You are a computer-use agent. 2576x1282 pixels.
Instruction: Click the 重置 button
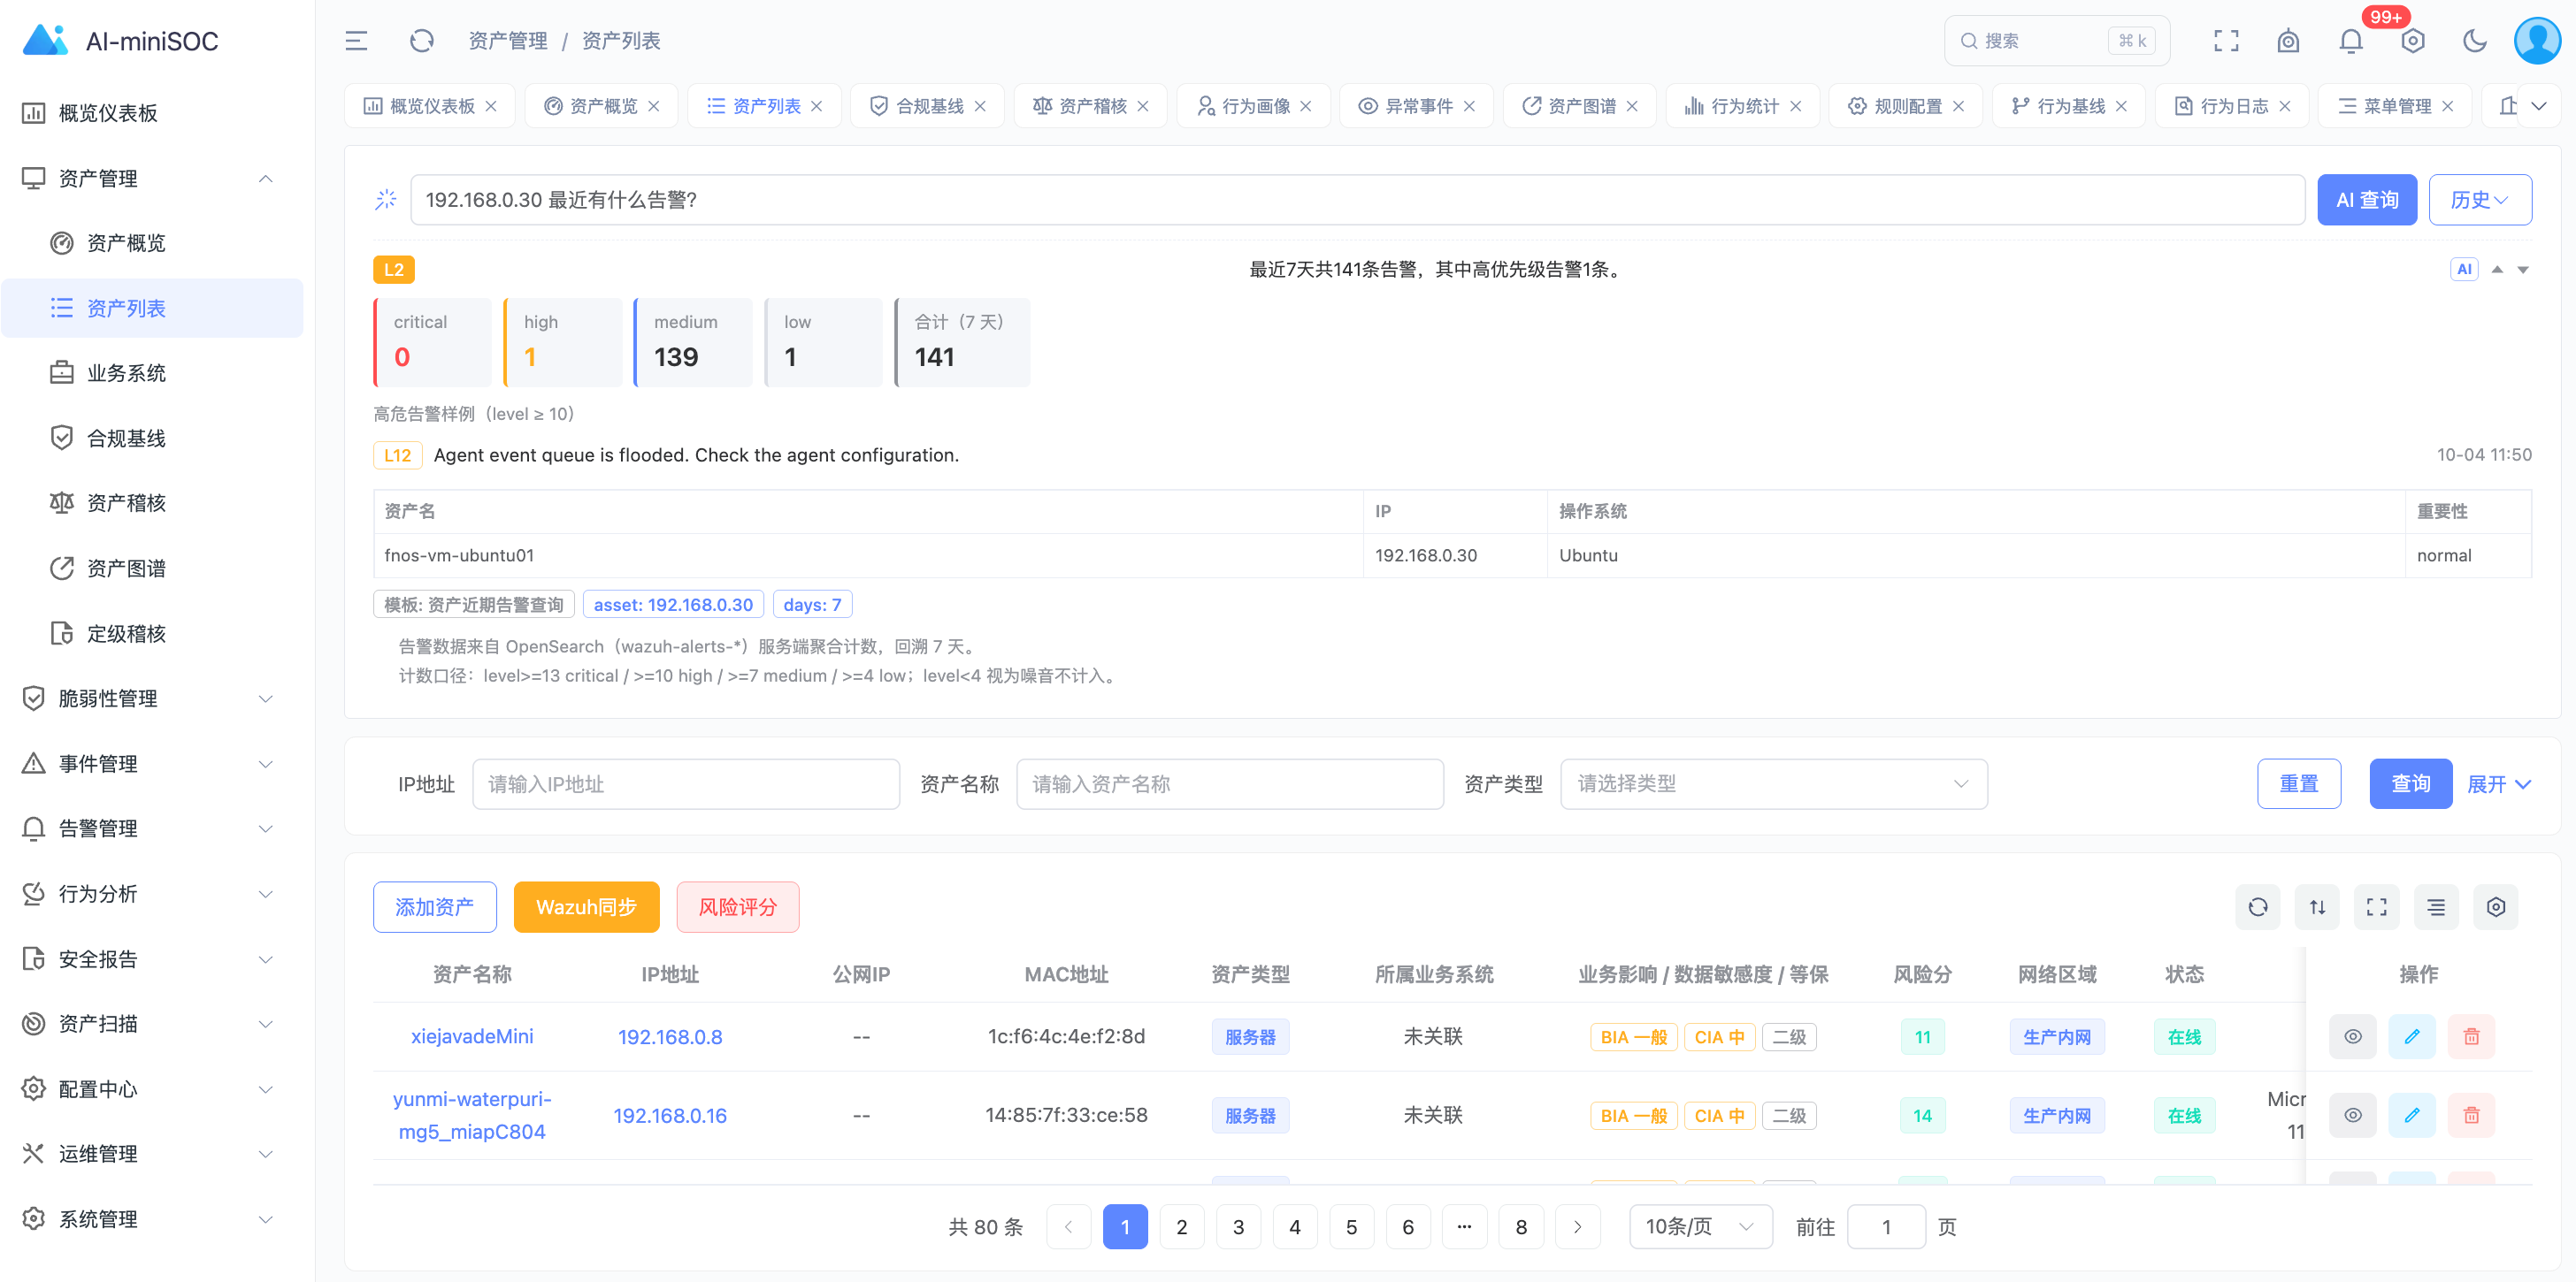[2298, 784]
